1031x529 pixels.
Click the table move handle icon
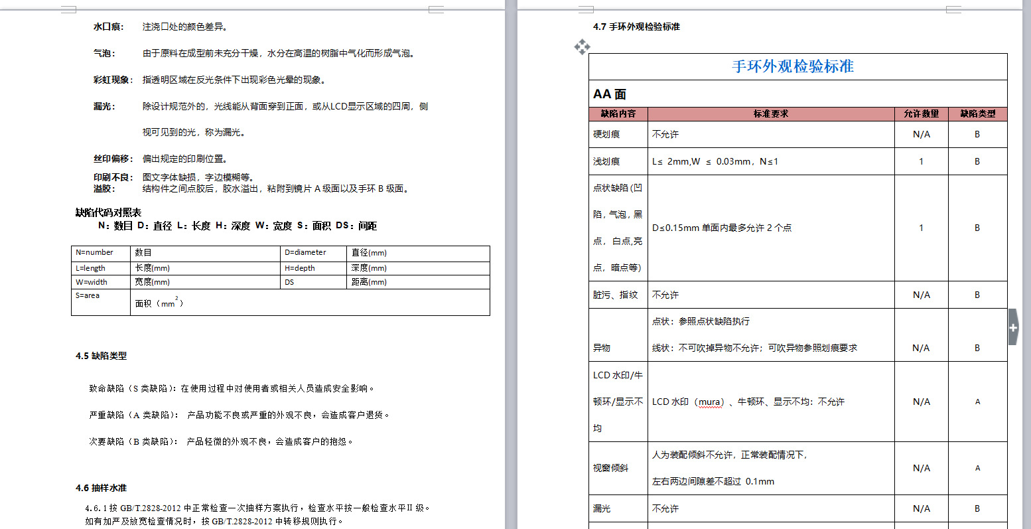582,46
